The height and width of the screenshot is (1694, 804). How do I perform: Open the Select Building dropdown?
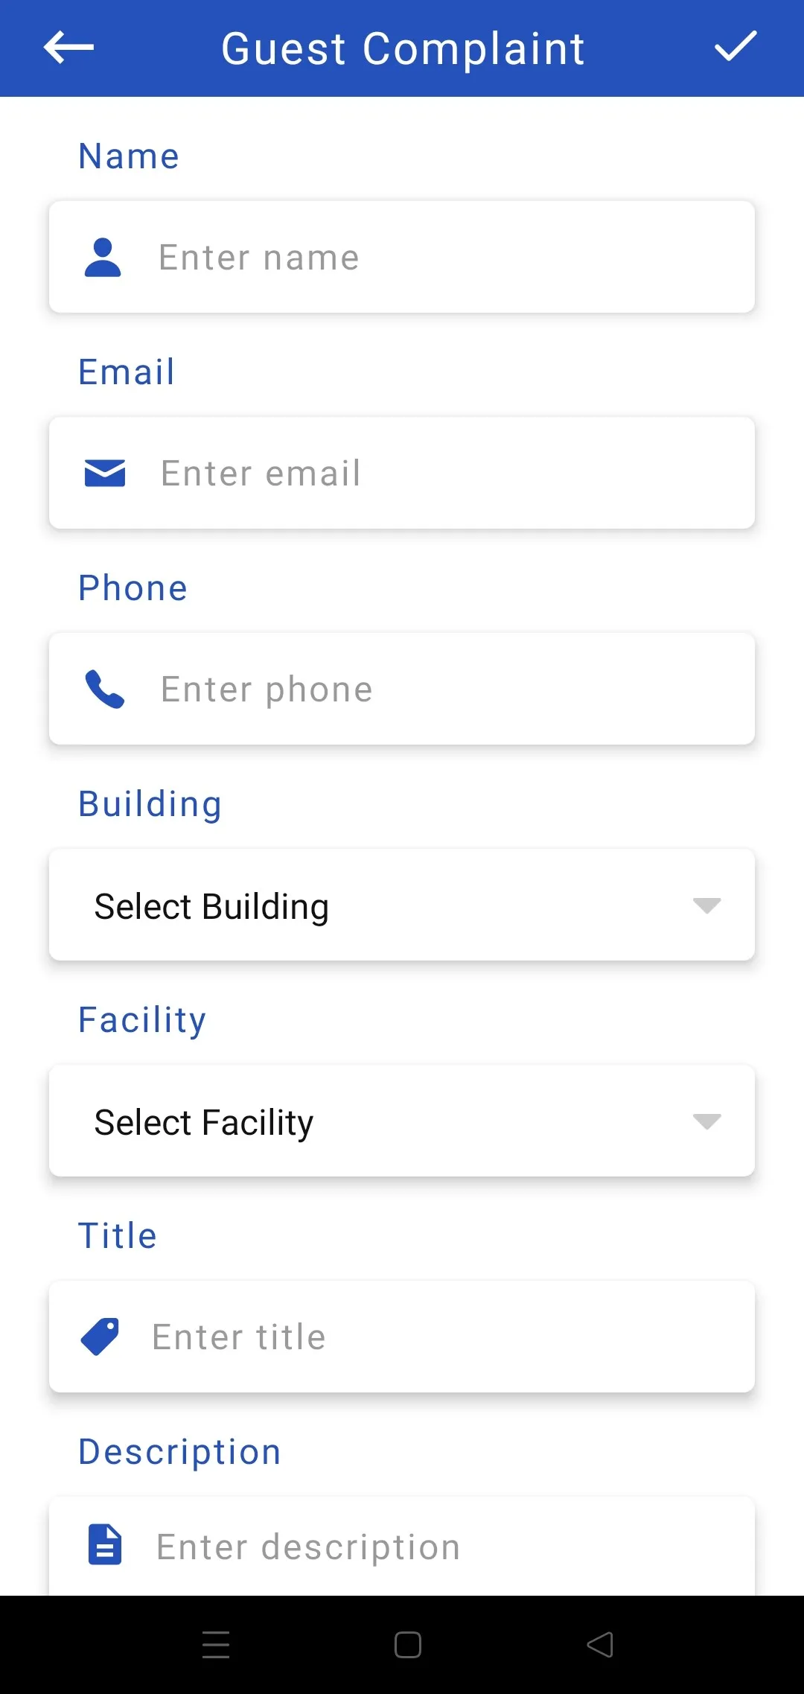click(x=402, y=905)
